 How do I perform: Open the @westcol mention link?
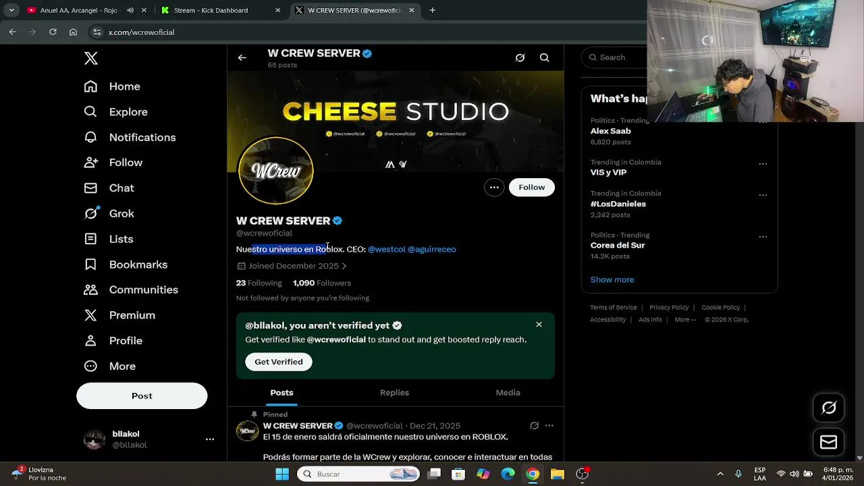click(387, 249)
